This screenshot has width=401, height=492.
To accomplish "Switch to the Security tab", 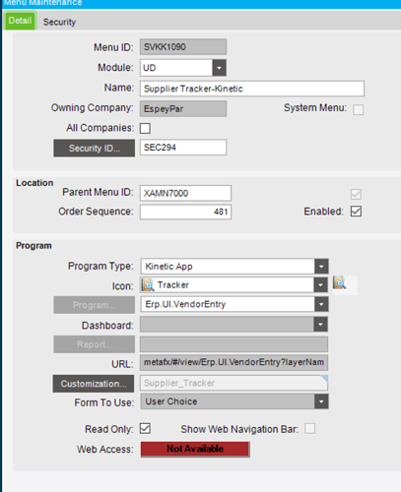I will tap(59, 22).
